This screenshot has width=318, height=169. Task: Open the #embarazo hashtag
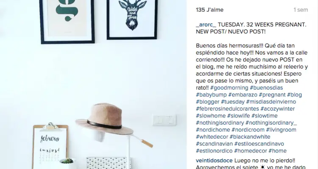243,95
